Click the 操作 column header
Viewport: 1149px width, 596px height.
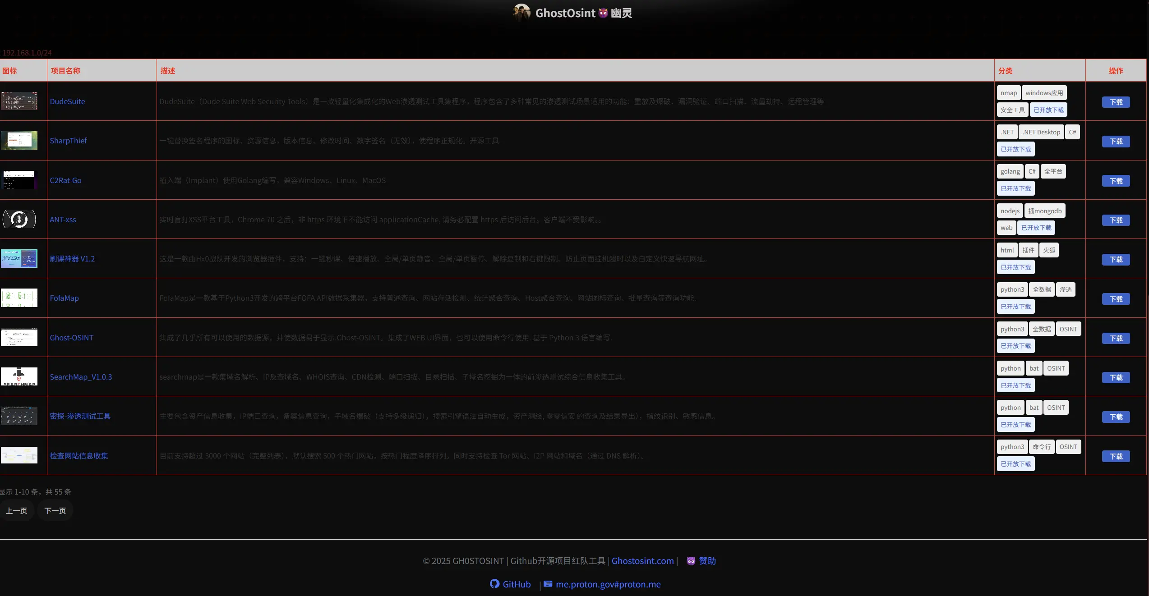(1116, 71)
